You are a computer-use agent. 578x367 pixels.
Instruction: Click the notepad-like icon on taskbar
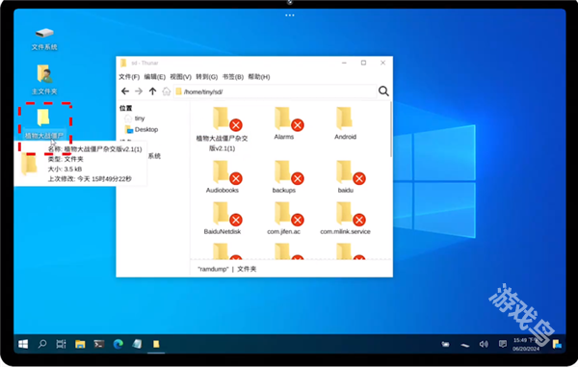point(137,344)
